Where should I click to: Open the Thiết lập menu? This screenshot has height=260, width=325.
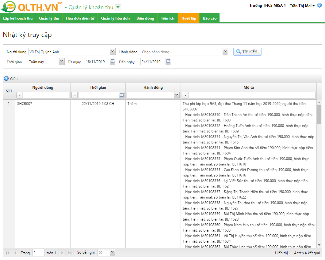[189, 18]
